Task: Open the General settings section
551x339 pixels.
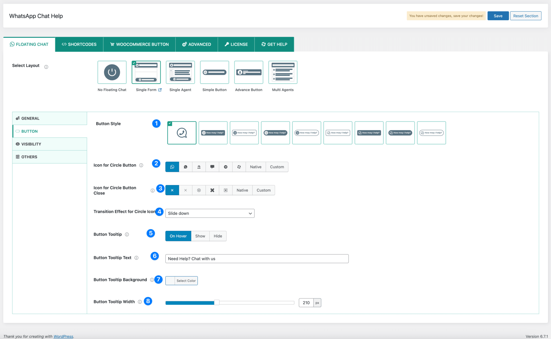Action: (50, 118)
